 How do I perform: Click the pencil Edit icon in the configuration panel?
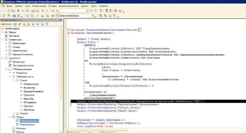[x=20, y=24]
